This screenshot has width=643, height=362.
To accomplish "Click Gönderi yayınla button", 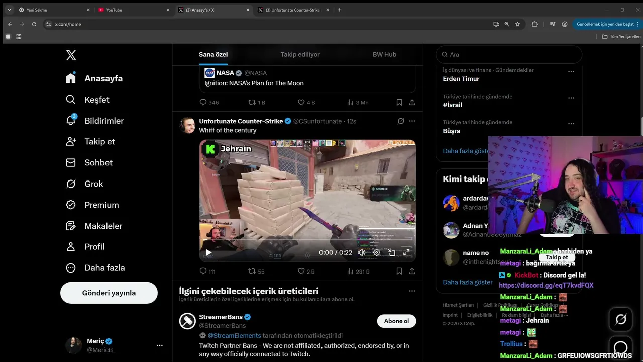I will coord(109,293).
